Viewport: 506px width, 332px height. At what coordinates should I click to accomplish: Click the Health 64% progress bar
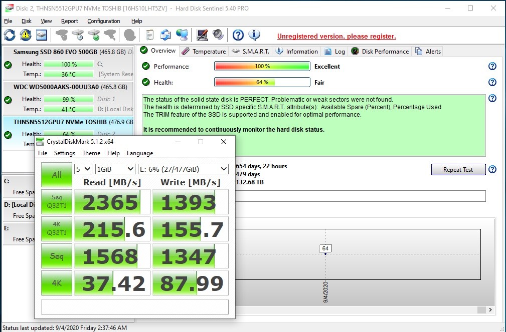click(x=262, y=83)
